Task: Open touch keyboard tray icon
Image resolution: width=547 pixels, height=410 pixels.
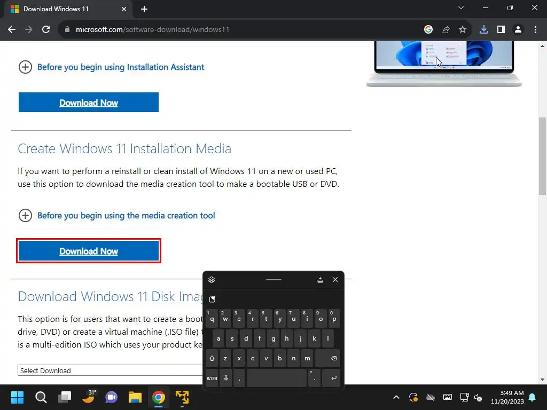Action: click(x=448, y=397)
